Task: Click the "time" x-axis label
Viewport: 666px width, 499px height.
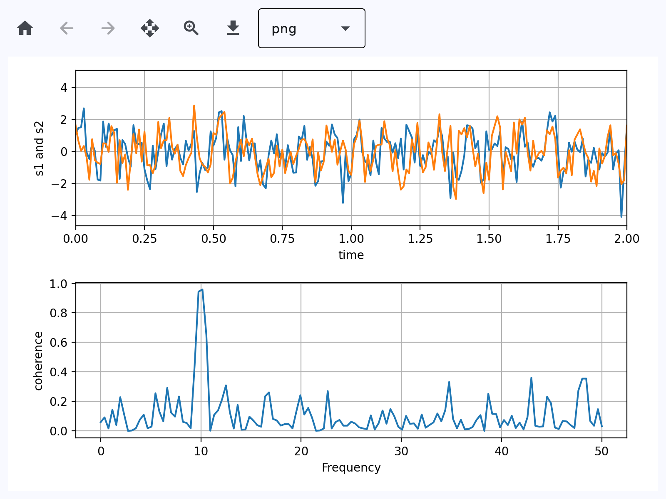Action: point(351,255)
